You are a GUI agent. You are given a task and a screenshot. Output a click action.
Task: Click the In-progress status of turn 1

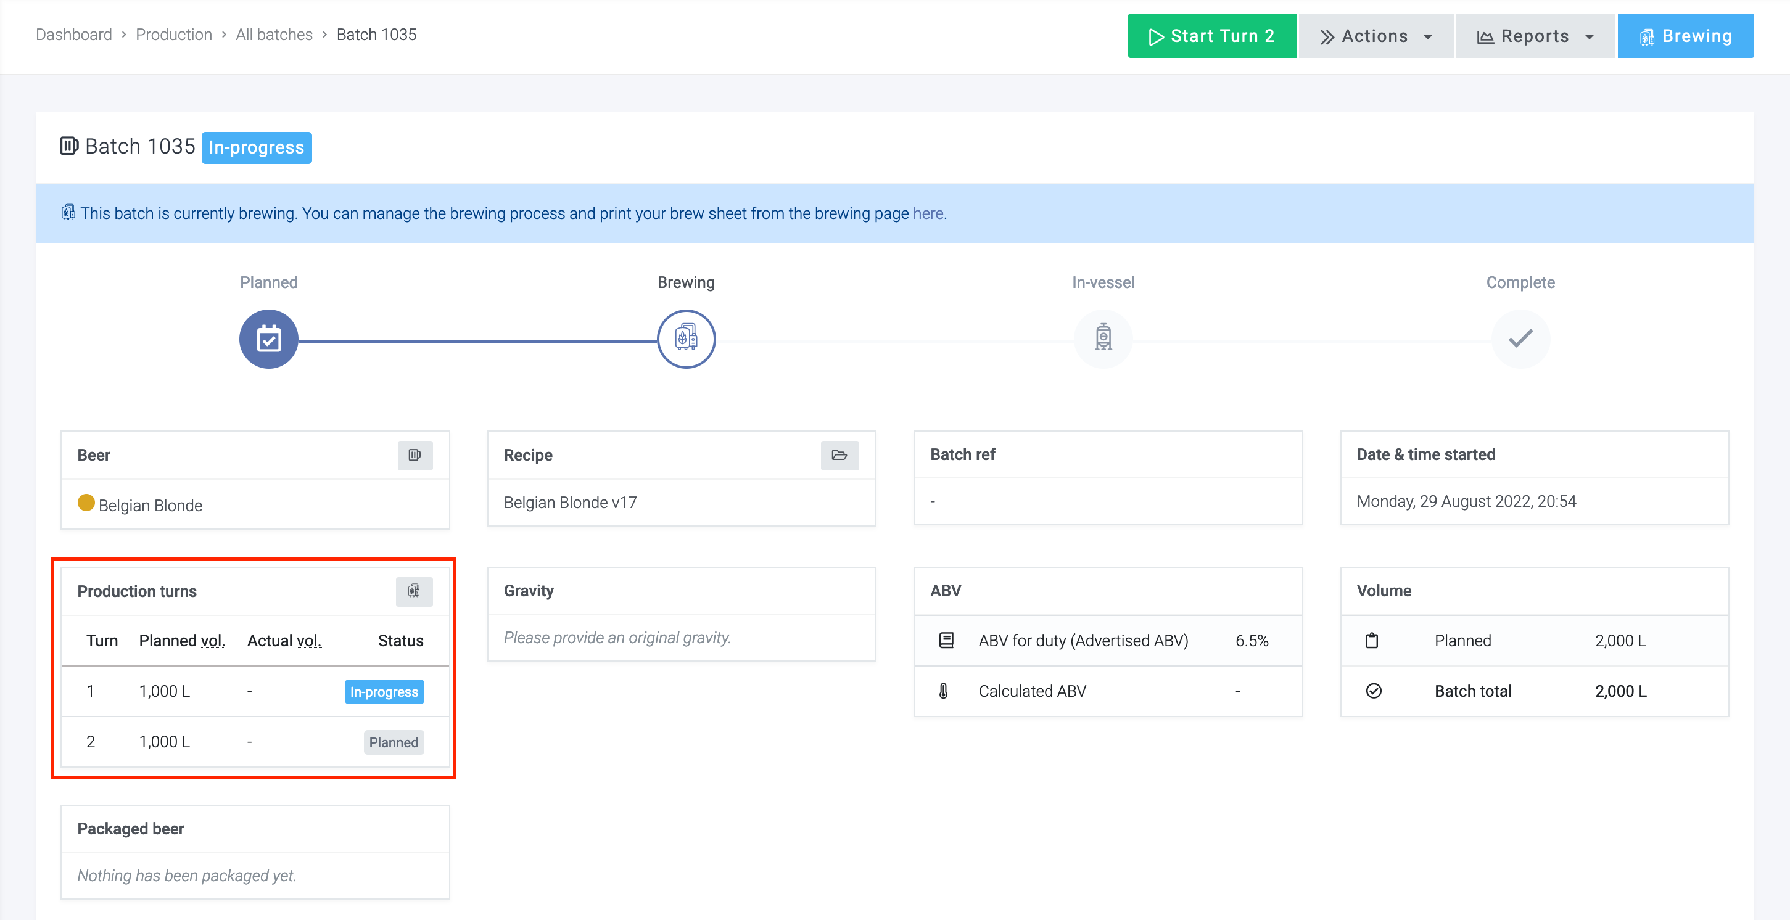point(384,692)
